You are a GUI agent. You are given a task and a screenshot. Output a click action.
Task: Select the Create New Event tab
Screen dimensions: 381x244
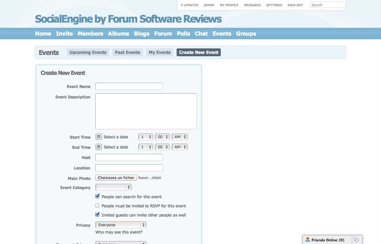tap(199, 52)
